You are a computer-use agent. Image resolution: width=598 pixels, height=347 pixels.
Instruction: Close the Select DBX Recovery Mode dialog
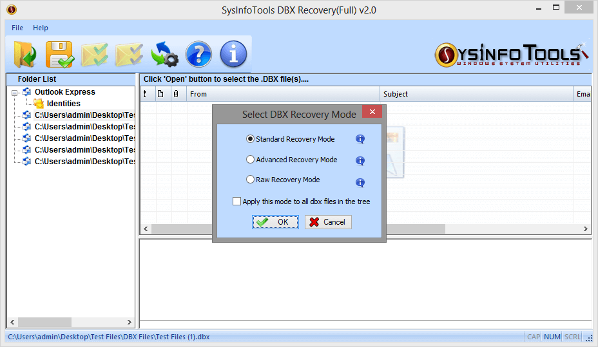(x=372, y=111)
